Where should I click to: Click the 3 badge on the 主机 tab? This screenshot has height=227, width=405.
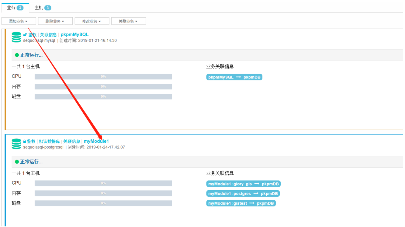[48, 8]
